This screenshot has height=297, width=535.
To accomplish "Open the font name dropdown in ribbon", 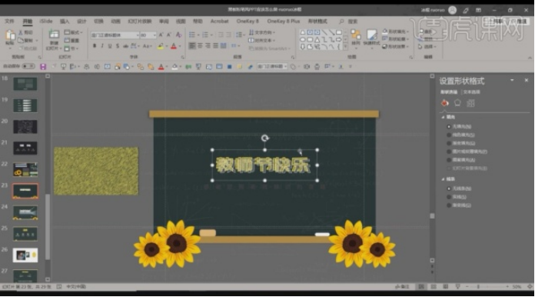I will (138, 35).
